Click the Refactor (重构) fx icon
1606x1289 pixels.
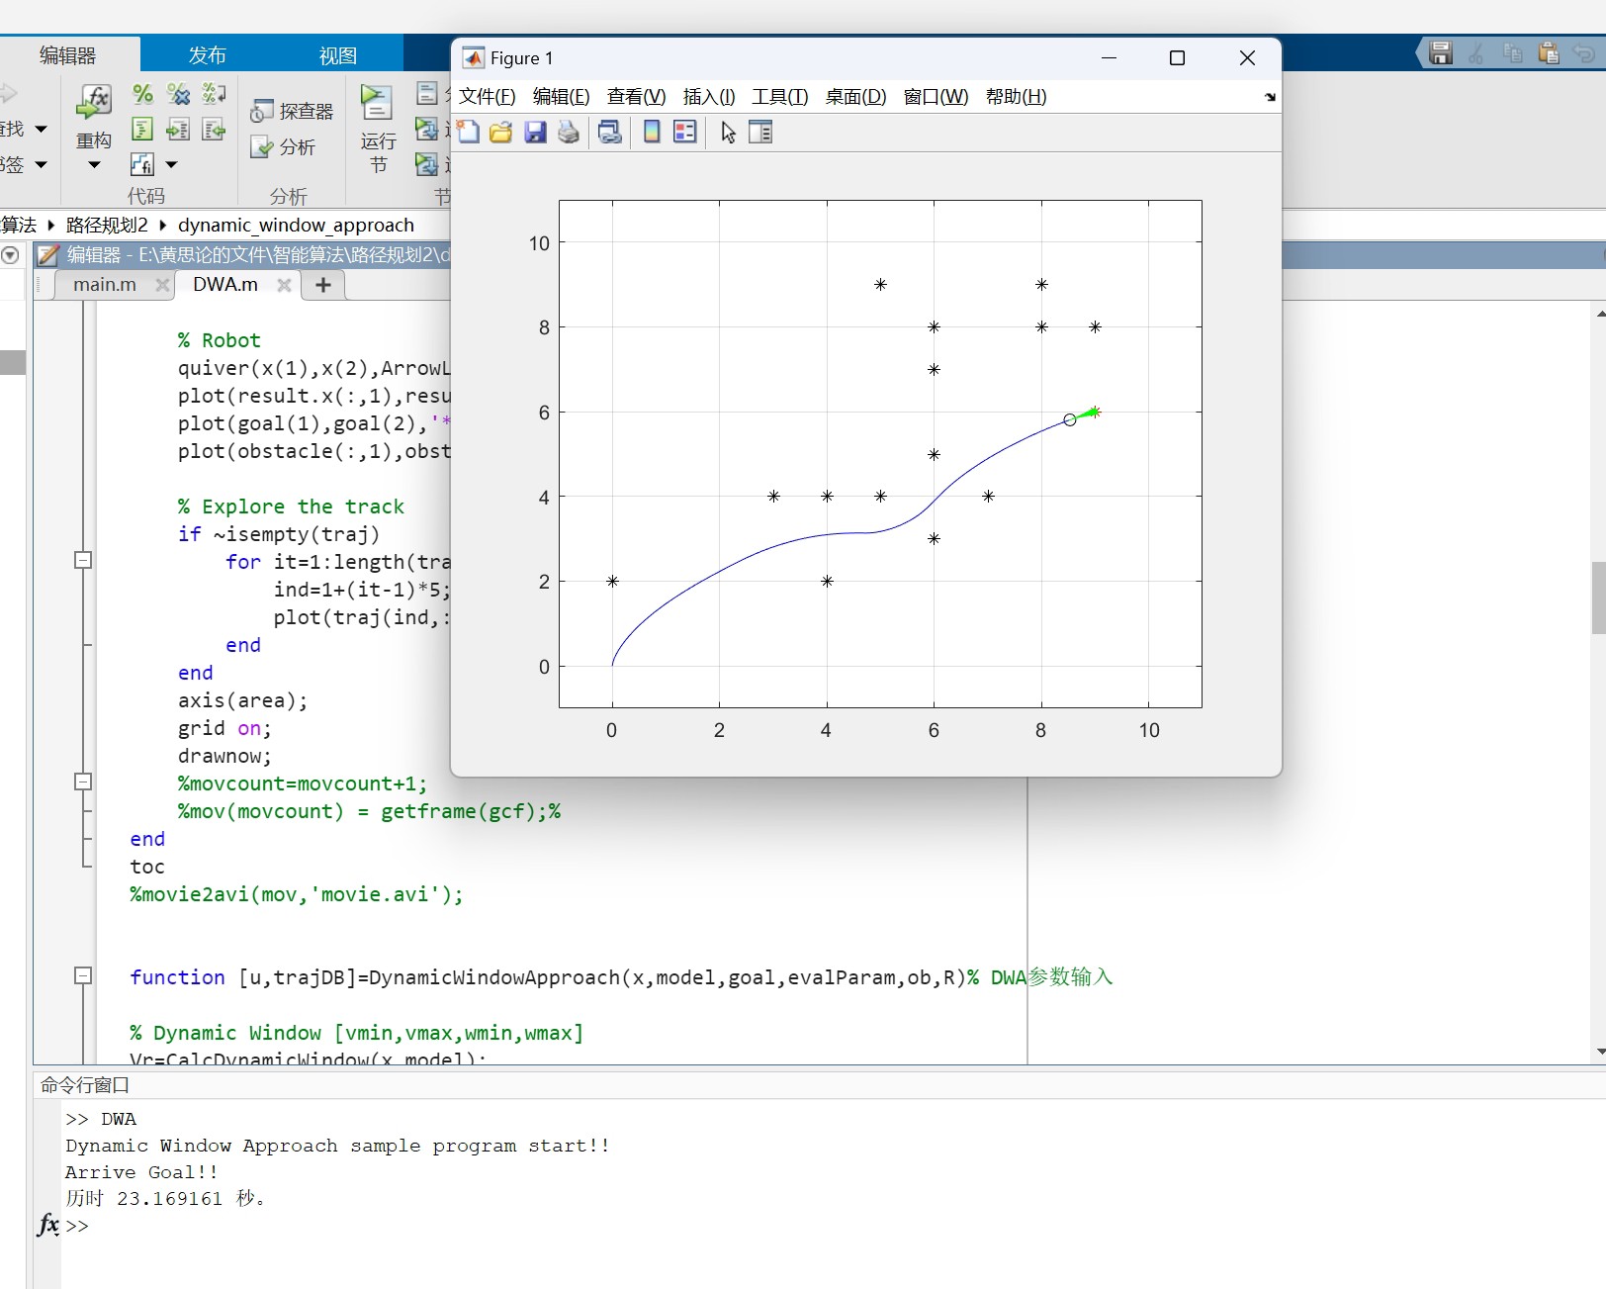94,100
